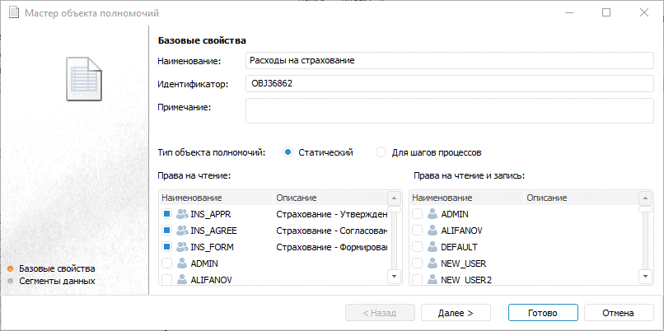Select the "Статический" radio button
Screen dimensions: 664x331
click(x=288, y=152)
